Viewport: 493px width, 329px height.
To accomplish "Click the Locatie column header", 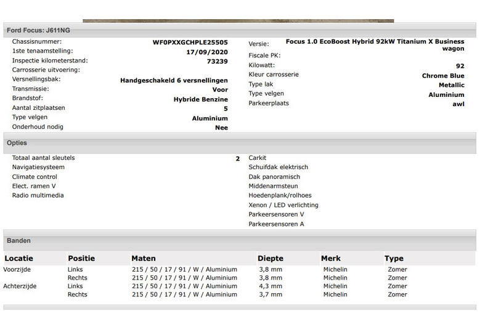I will [19, 258].
